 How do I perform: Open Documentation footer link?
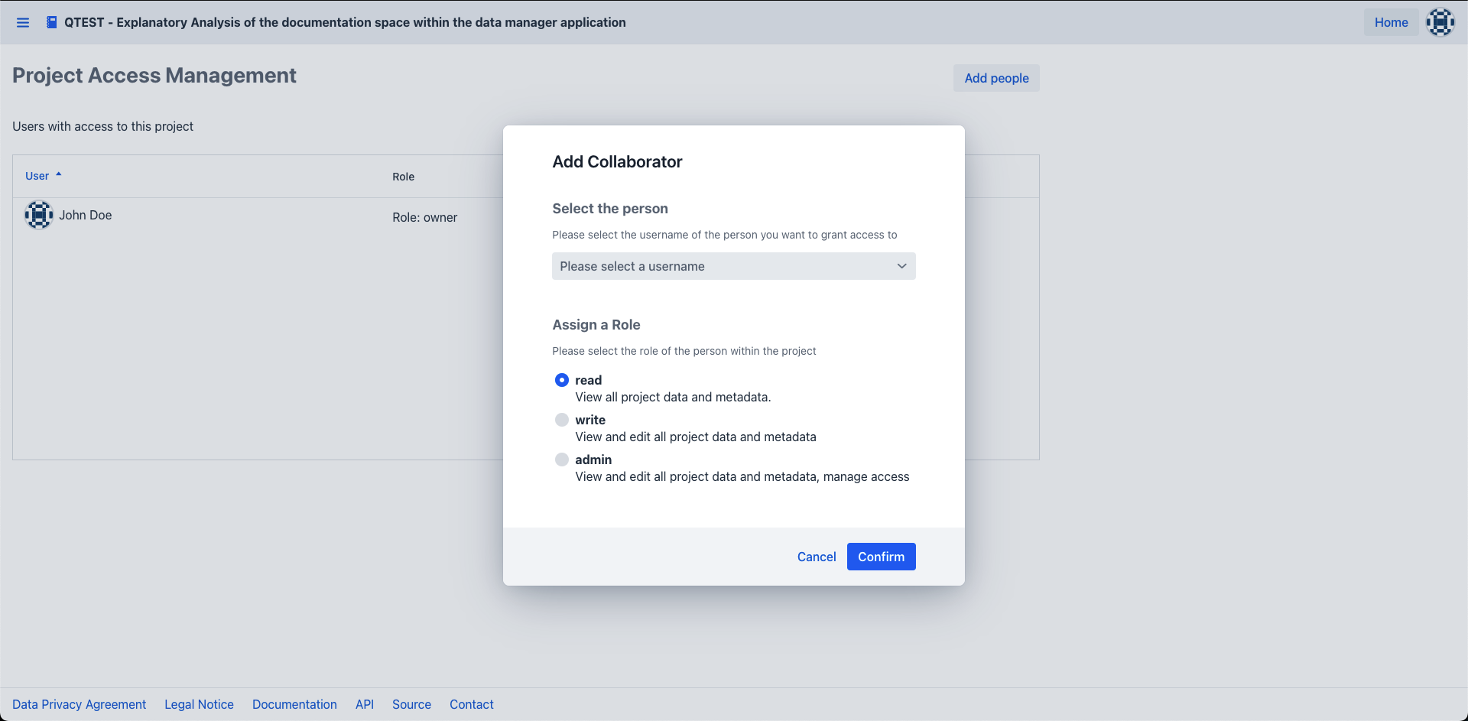[294, 704]
